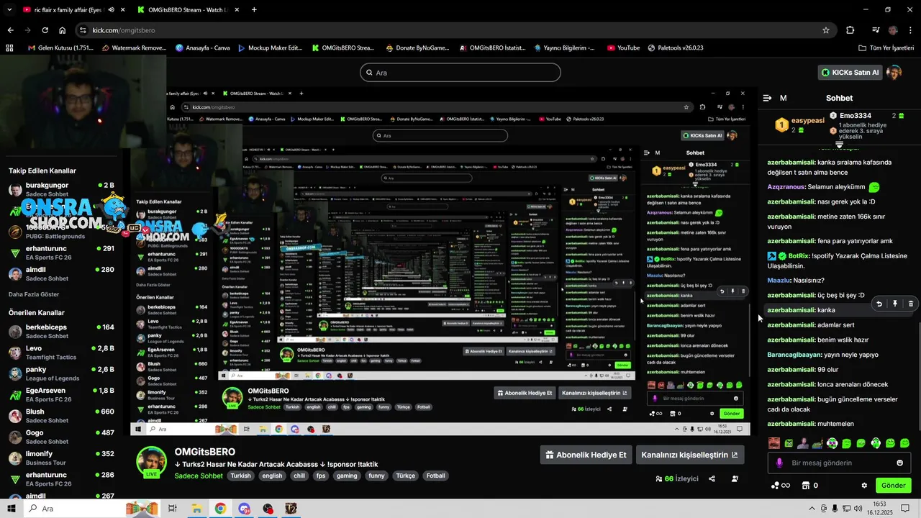Open browser extensions puzzle icon
The height and width of the screenshot is (518, 921).
coord(850,30)
